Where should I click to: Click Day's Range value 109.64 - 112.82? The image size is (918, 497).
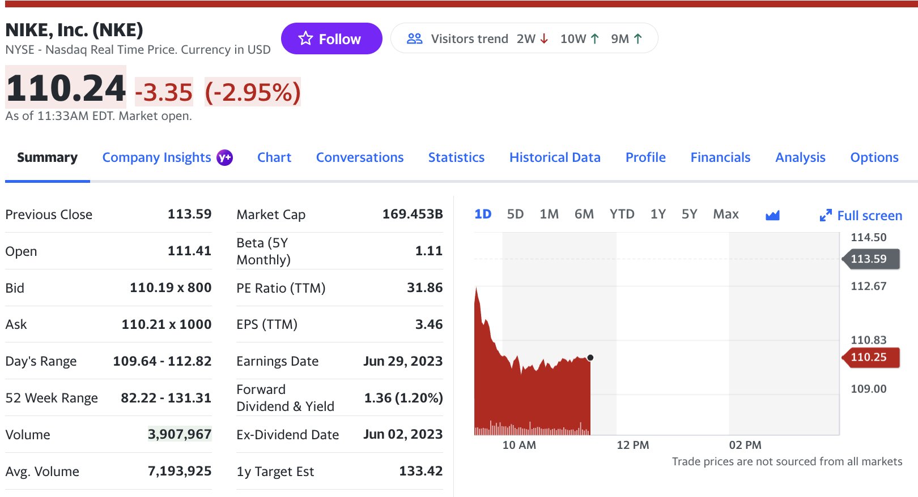tap(162, 361)
